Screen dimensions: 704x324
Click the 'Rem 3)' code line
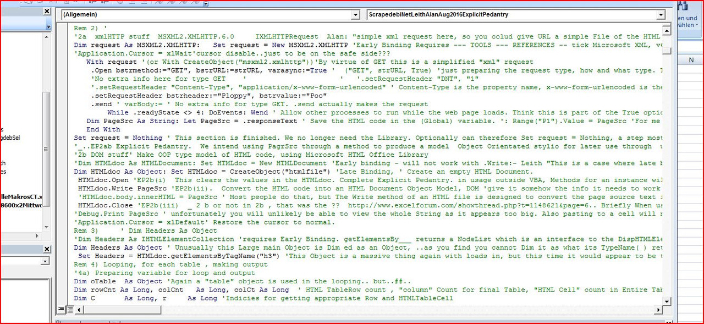(146, 230)
